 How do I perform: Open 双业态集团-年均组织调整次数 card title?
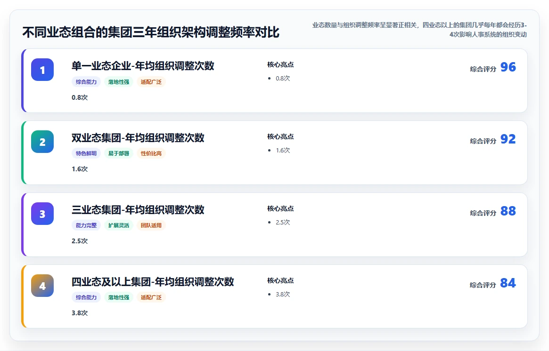(138, 138)
